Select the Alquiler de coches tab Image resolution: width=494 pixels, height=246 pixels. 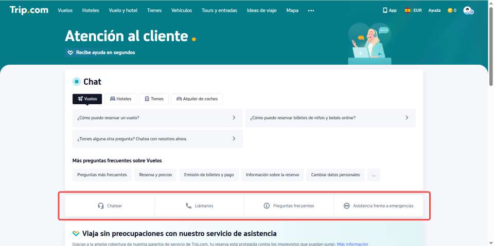point(197,99)
